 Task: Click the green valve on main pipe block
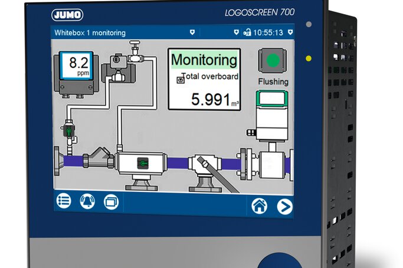[x=143, y=163]
